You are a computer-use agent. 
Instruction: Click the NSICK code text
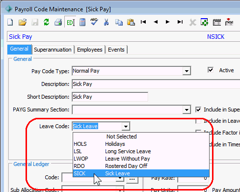[215, 37]
